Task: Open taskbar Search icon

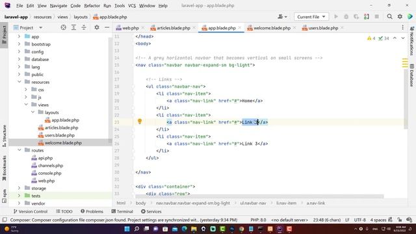Action: click(x=136, y=229)
